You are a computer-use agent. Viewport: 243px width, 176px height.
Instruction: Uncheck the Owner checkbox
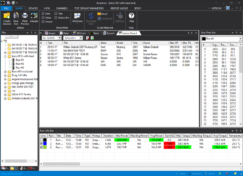pos(43,22)
